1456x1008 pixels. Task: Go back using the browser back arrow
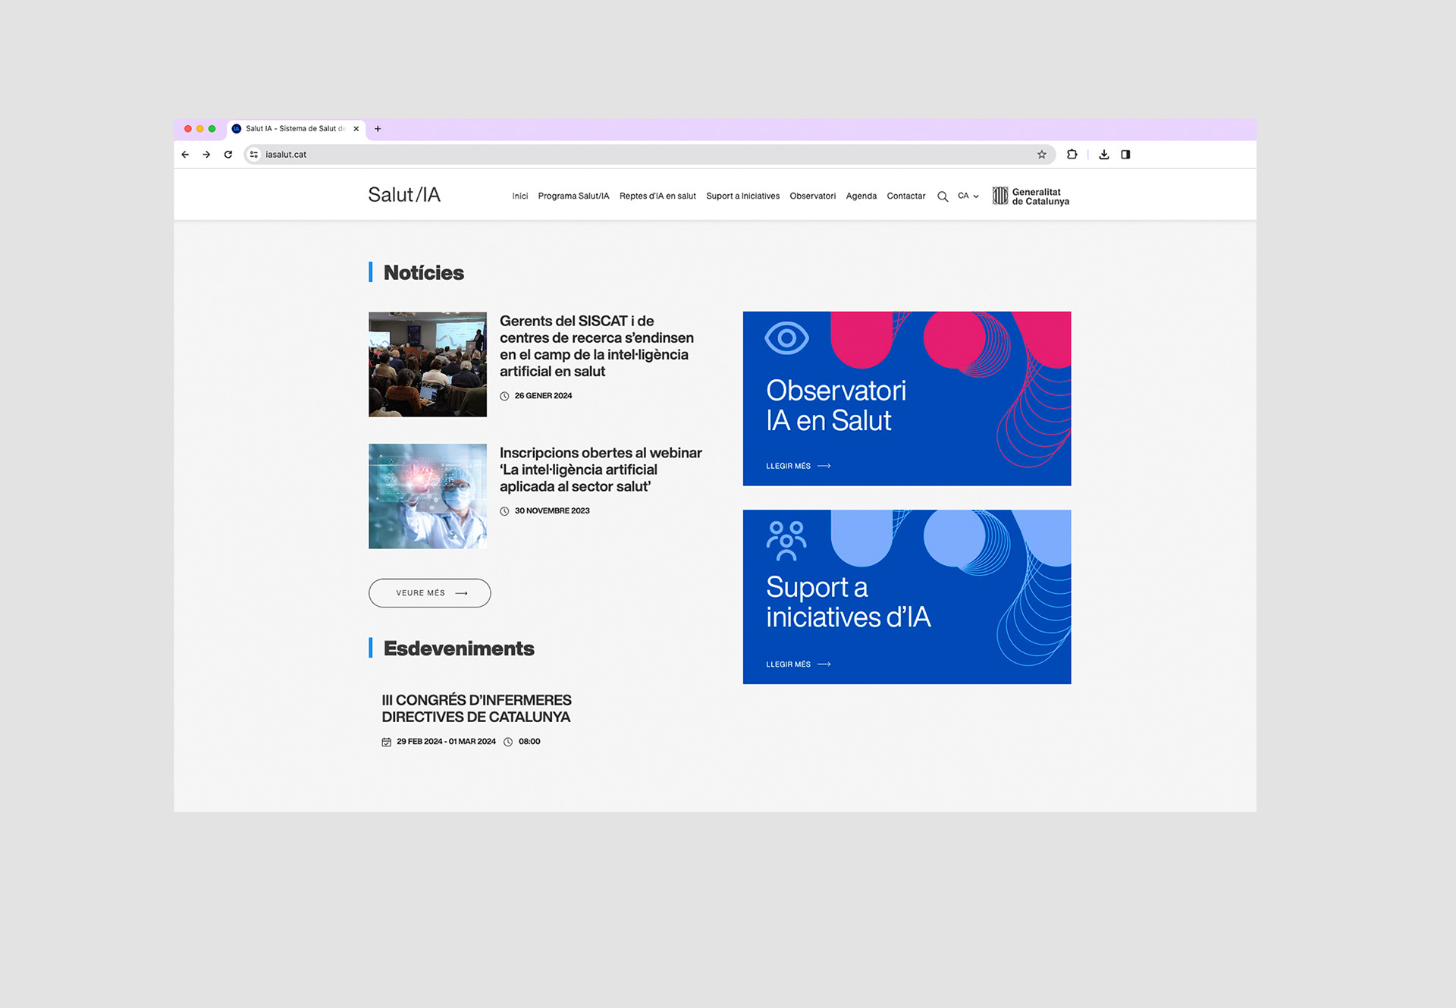click(x=185, y=155)
